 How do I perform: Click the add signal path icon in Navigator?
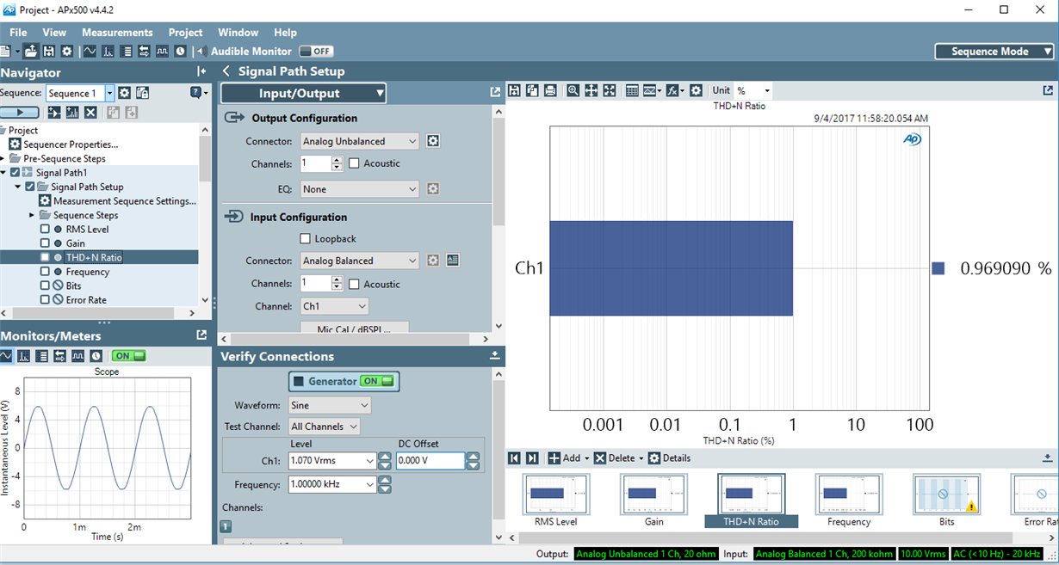54,113
